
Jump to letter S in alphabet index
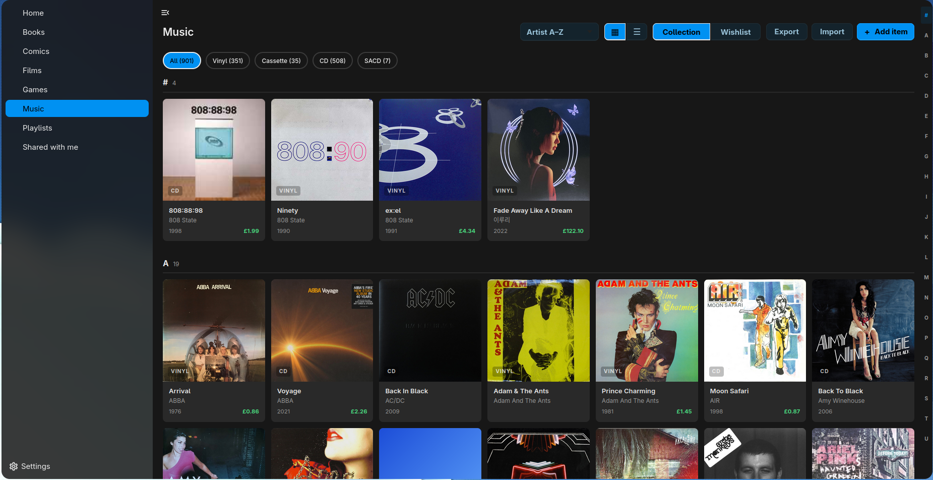tap(926, 398)
